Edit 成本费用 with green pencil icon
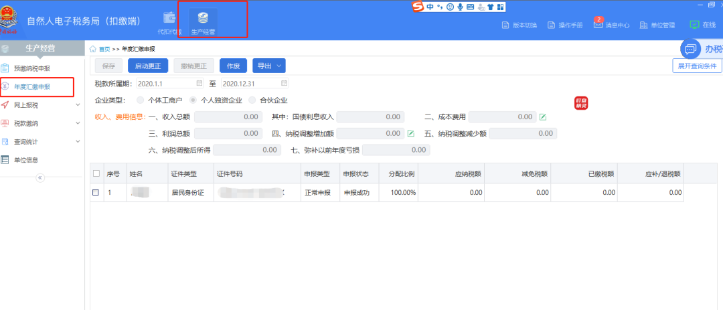The height and width of the screenshot is (310, 723). click(x=543, y=117)
